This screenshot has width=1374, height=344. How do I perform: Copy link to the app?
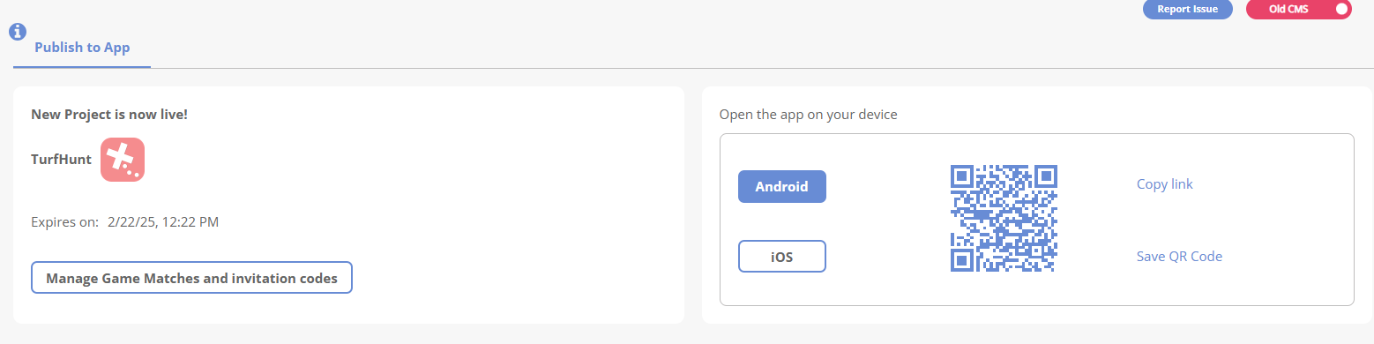[1164, 184]
